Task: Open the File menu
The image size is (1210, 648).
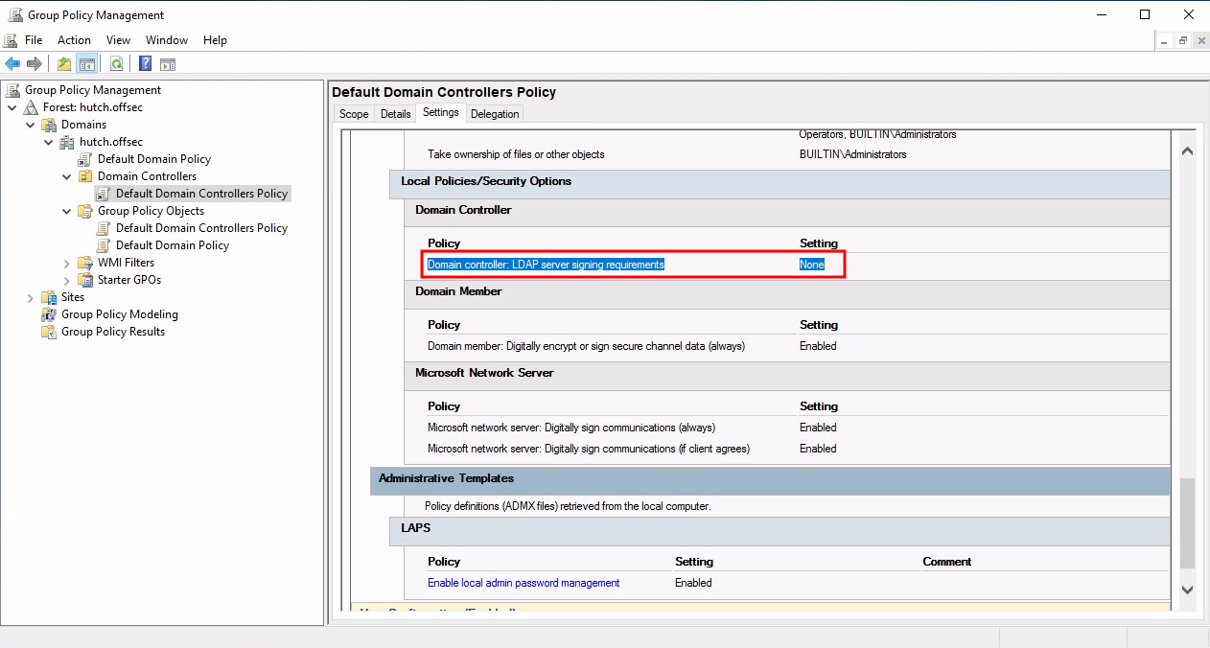Action: pos(34,40)
